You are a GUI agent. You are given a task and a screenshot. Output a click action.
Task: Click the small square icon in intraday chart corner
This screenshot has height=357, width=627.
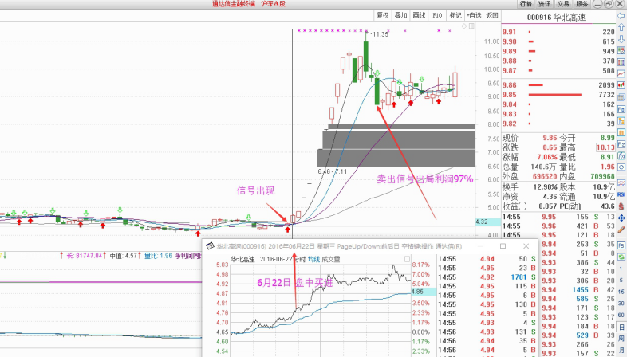pyautogui.click(x=407, y=259)
